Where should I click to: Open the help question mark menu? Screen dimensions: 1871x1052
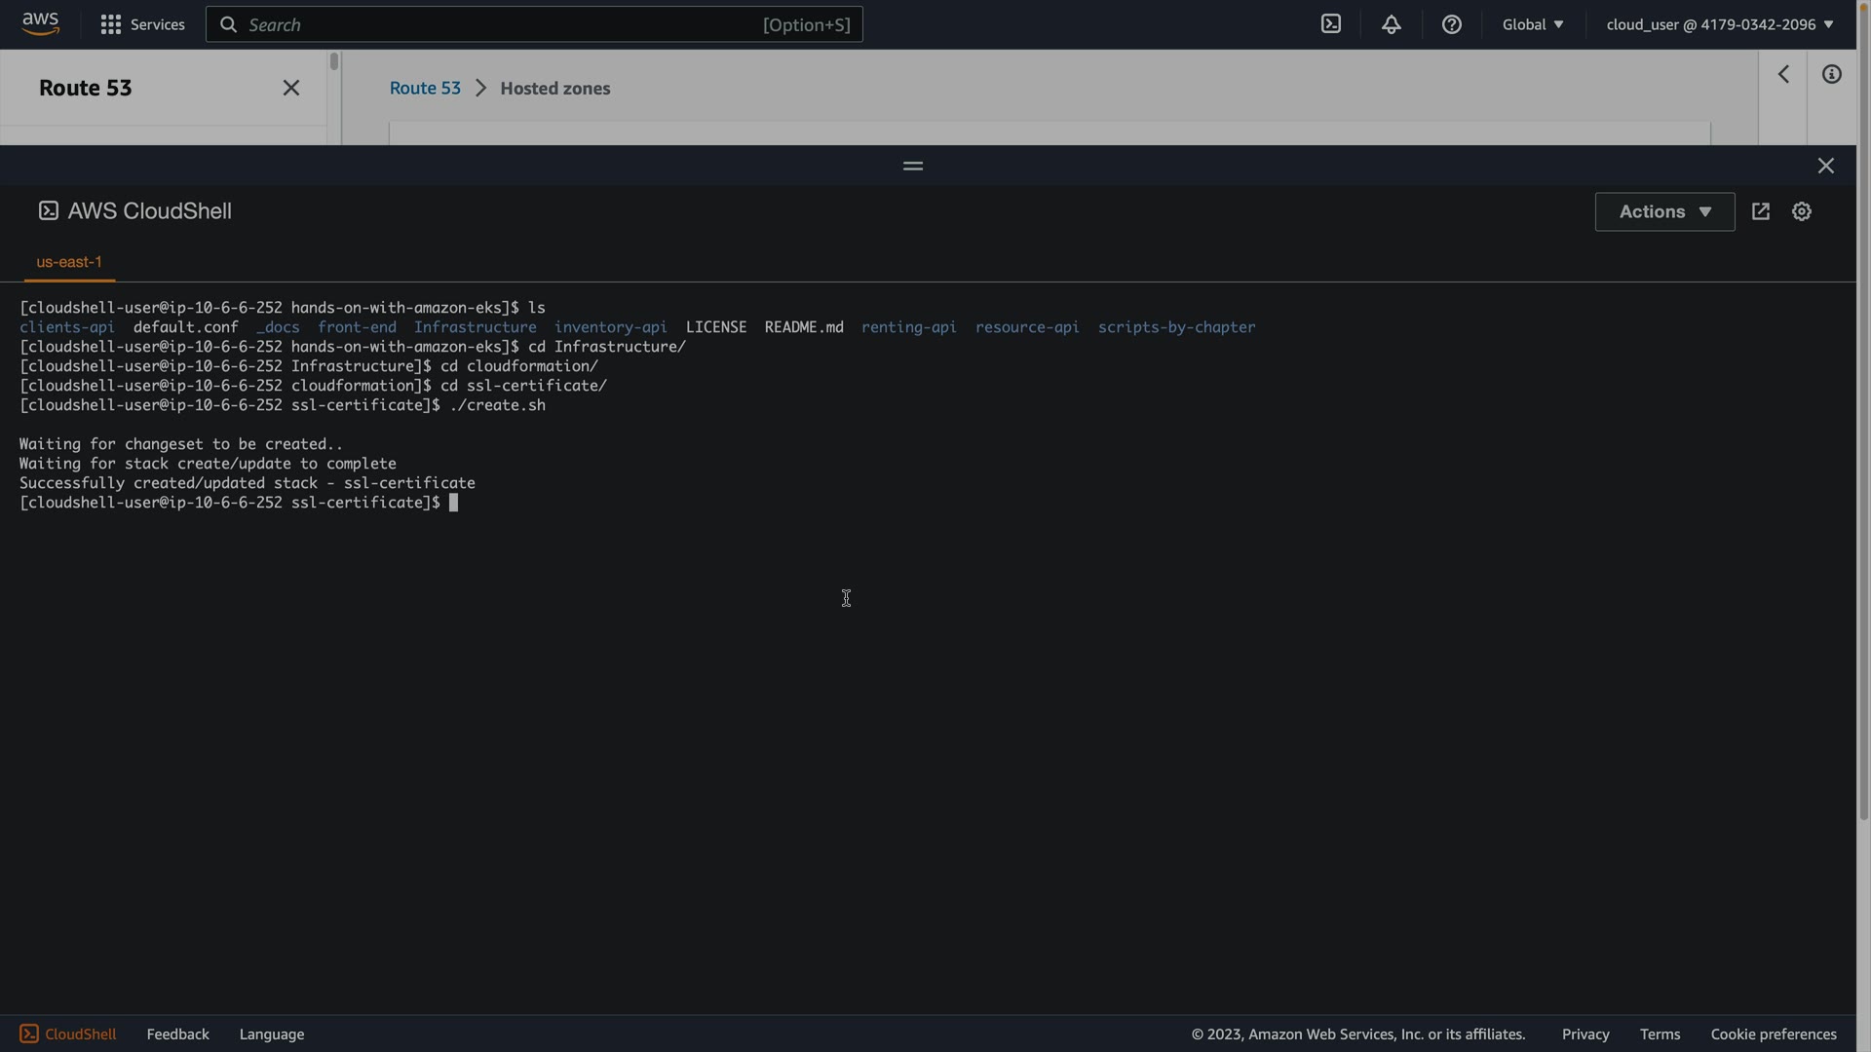(x=1452, y=24)
